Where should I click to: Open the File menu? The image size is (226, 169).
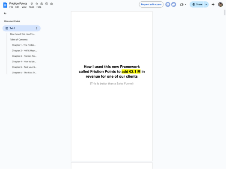click(x=11, y=7)
